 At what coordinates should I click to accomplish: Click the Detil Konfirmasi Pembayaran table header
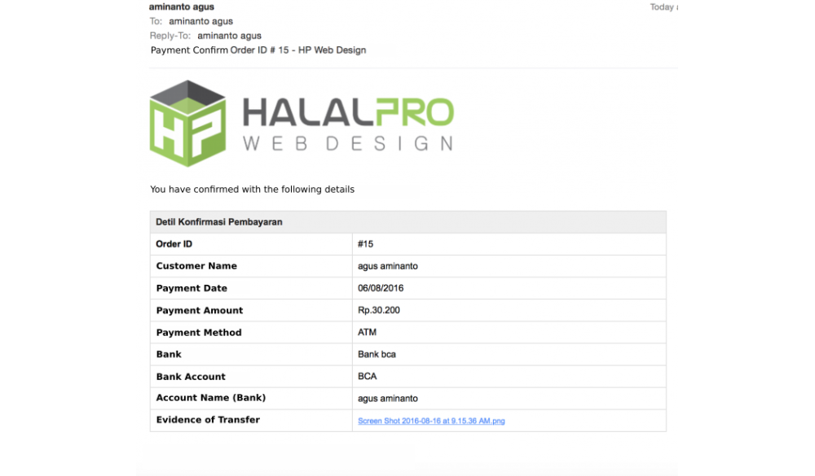pos(219,222)
